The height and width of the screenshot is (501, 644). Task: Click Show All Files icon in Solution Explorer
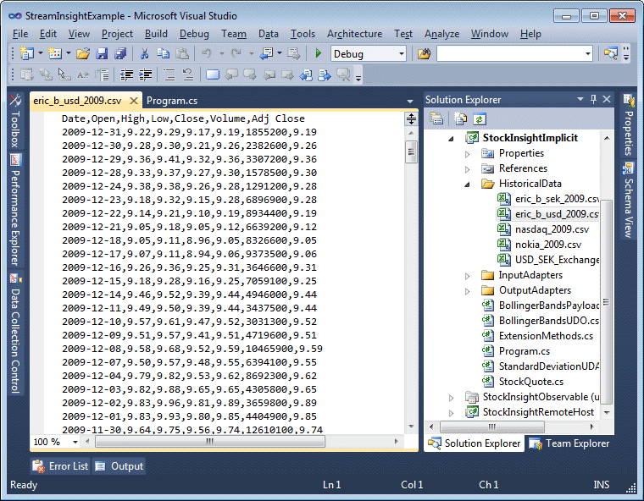[x=460, y=119]
